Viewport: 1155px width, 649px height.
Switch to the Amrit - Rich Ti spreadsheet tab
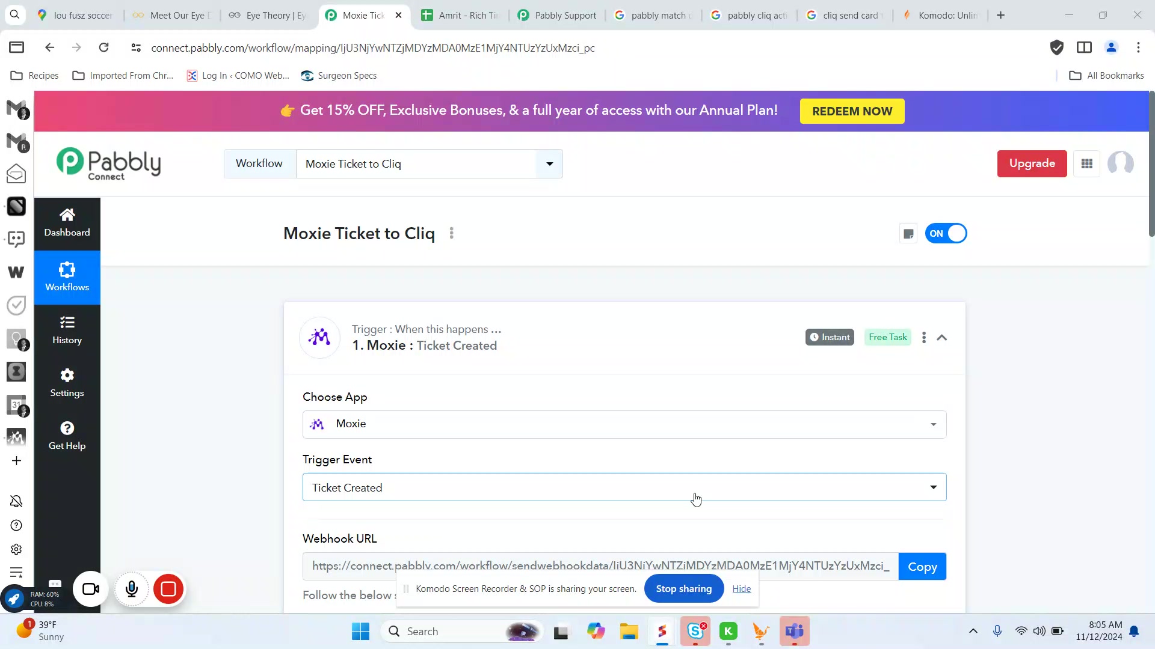pyautogui.click(x=461, y=15)
